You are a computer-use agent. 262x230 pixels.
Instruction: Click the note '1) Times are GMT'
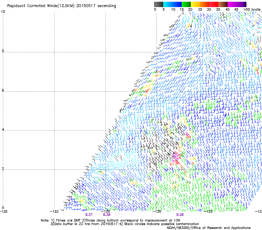66,220
